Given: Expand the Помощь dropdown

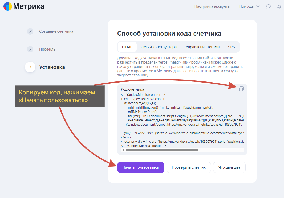Looking at the screenshot, I should pyautogui.click(x=249, y=6).
